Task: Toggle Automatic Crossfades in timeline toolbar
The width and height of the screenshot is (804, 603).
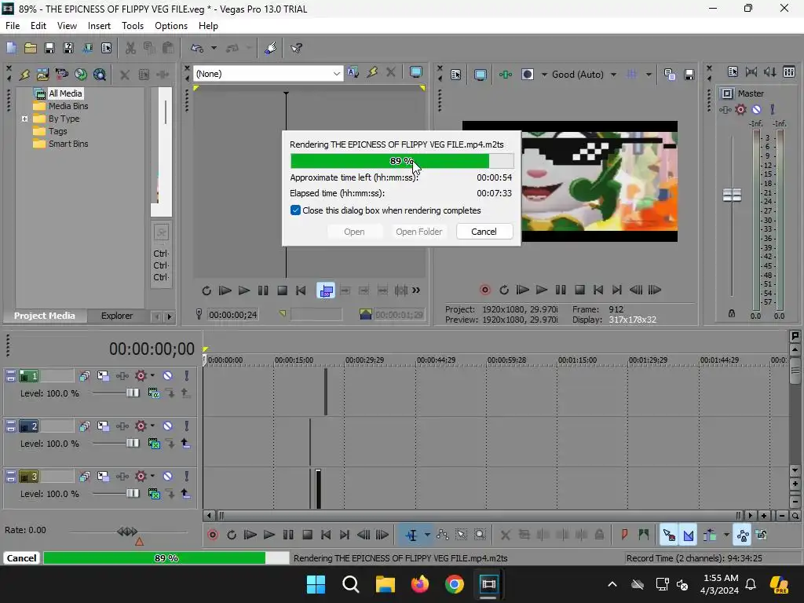Action: click(689, 535)
